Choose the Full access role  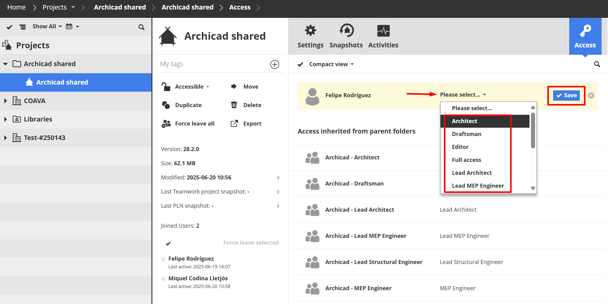(485, 160)
